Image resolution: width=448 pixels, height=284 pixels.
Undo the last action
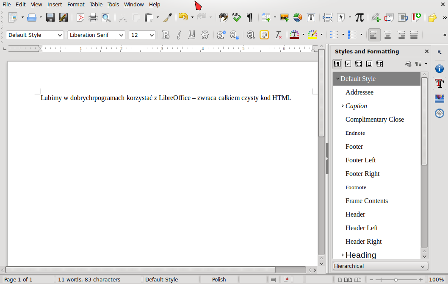[x=183, y=17]
